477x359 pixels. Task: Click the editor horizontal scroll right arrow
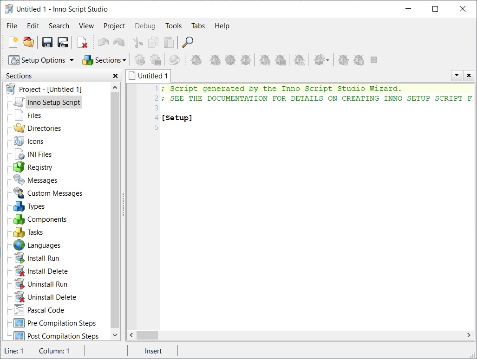(x=469, y=335)
